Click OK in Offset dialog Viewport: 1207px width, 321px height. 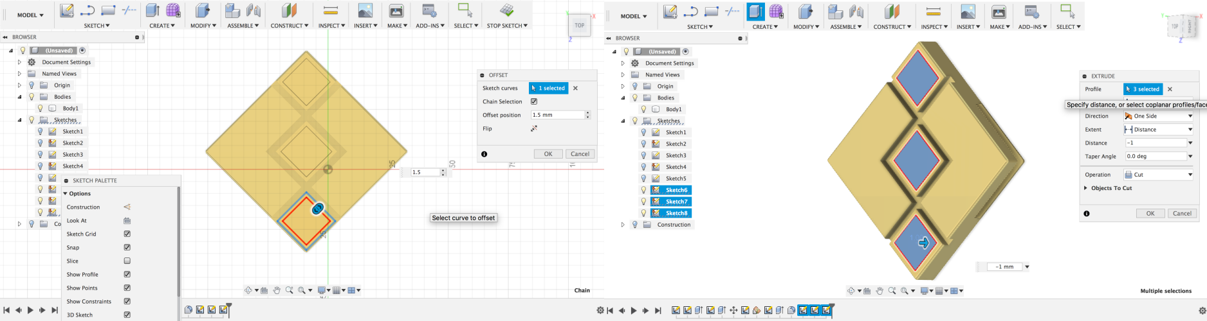coord(548,154)
